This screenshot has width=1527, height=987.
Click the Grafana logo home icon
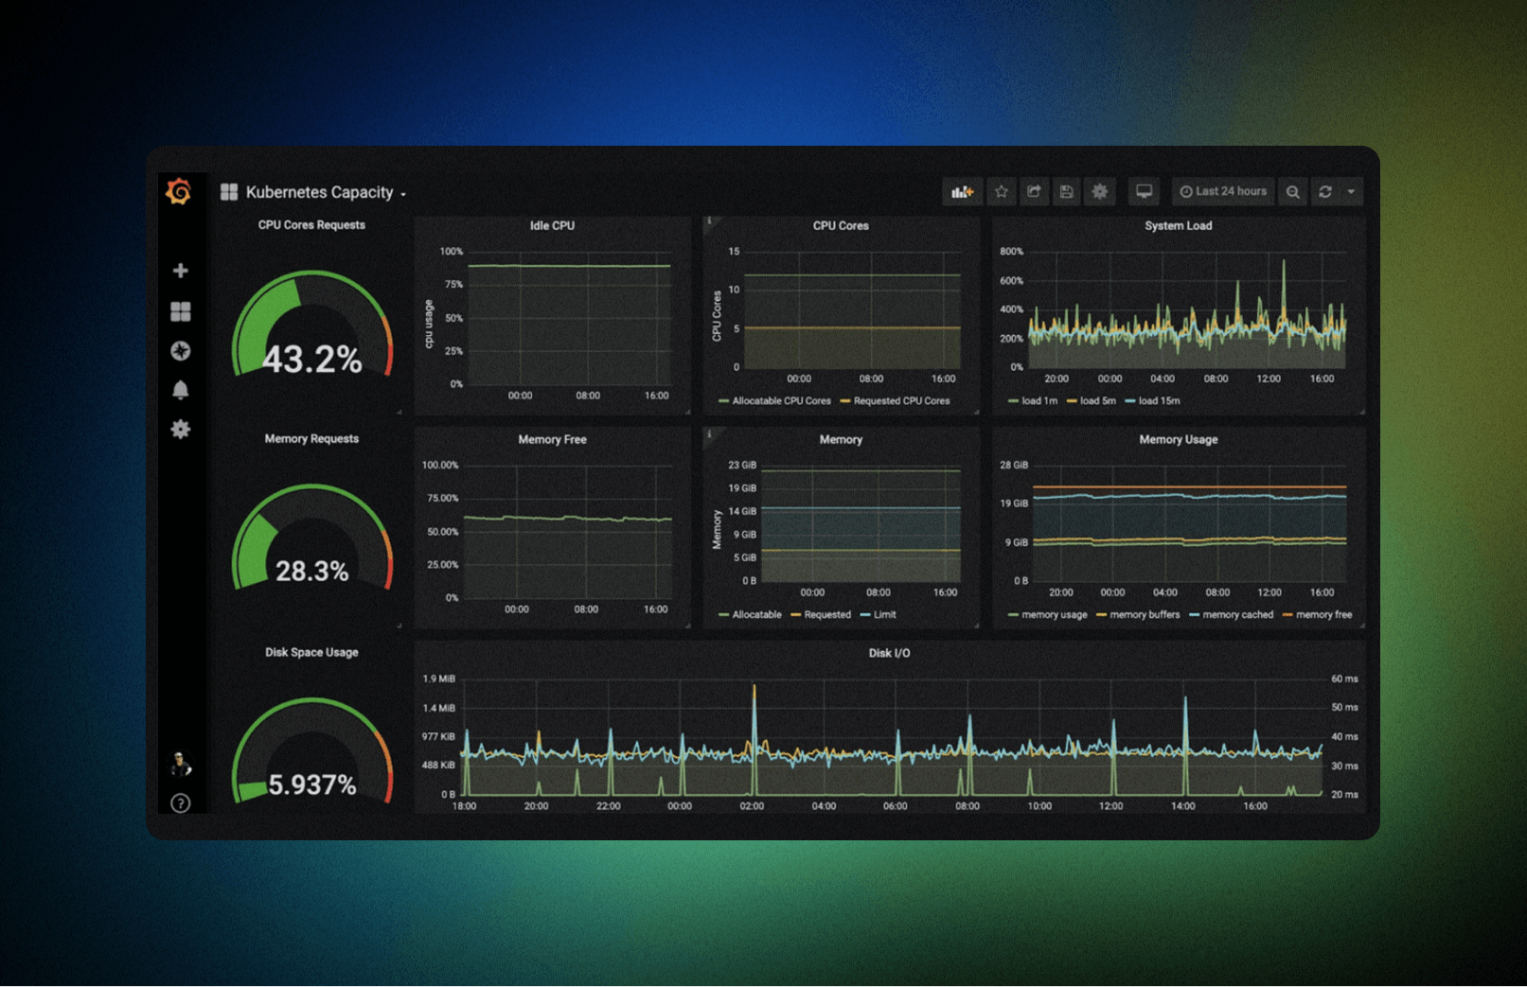(x=179, y=191)
